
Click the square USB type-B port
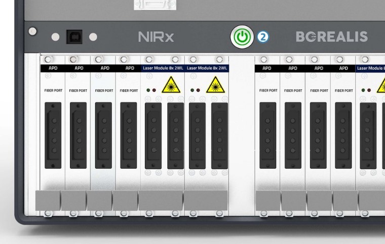click(x=74, y=37)
